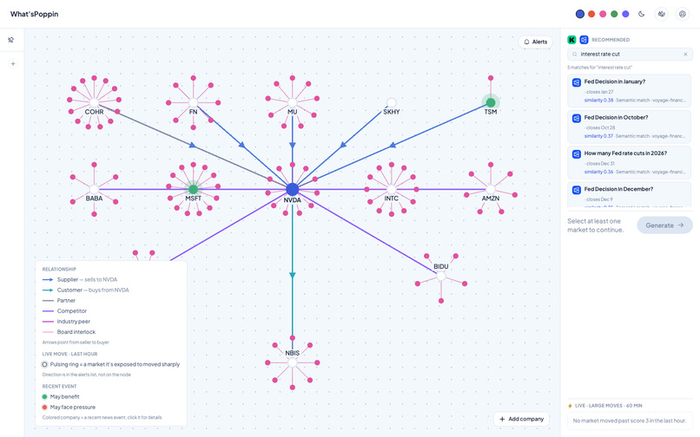This screenshot has height=437, width=700.
Task: Select the BIDU company node
Action: (441, 276)
